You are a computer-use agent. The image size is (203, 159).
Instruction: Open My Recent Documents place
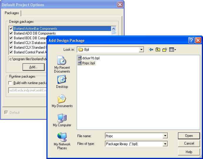(x=62, y=64)
